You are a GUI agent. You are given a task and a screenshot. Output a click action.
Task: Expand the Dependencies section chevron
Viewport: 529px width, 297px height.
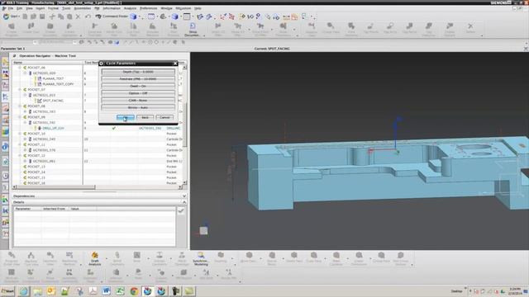[x=184, y=196]
